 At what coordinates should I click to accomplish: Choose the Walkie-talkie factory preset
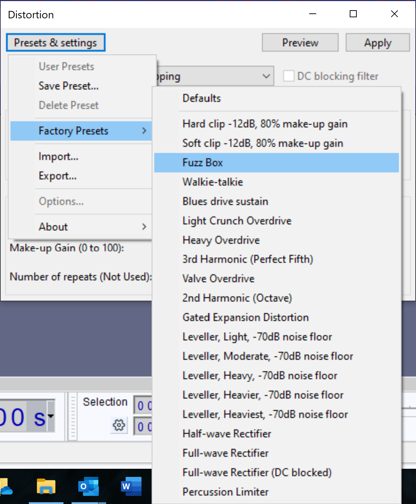[213, 182]
